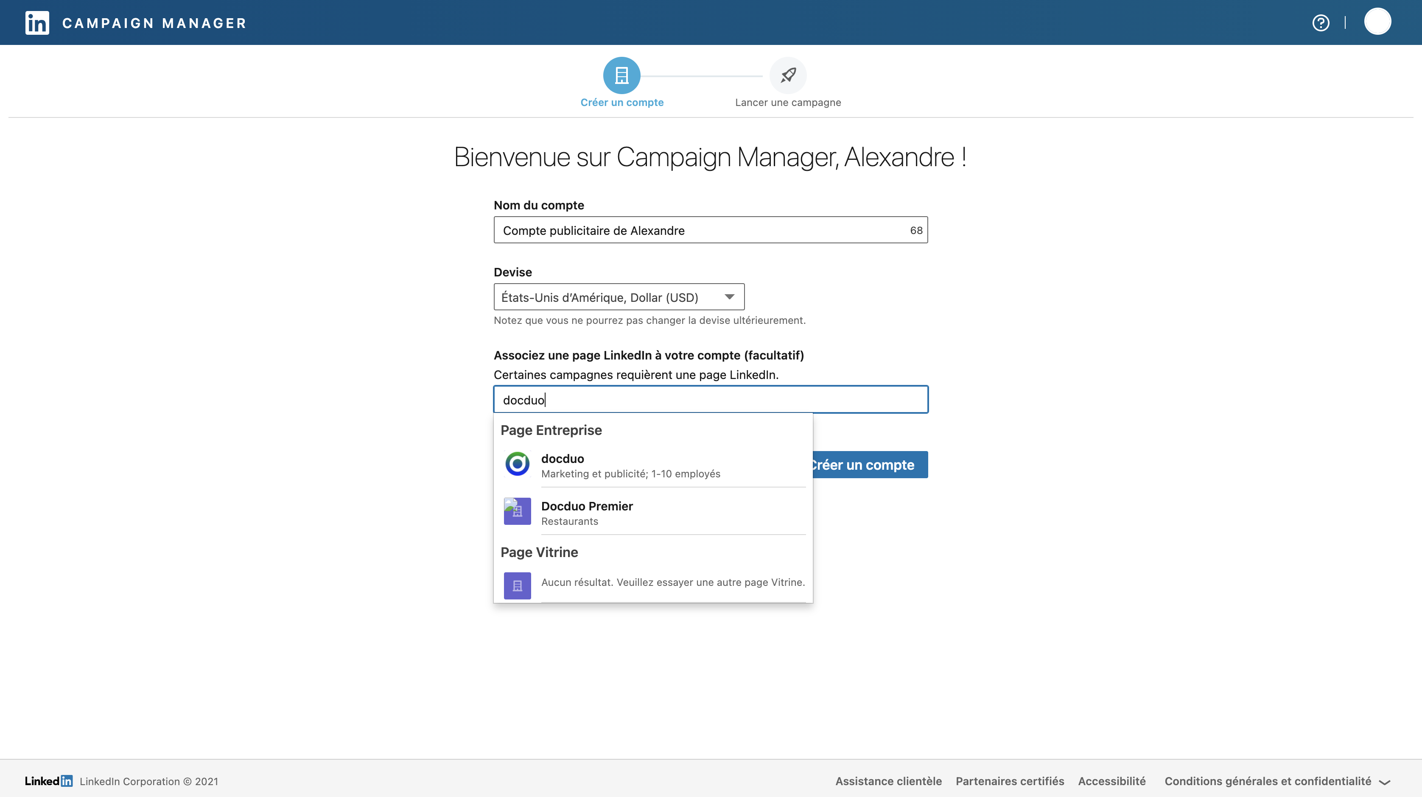Click Certaines campagnes requièrent une page text

click(x=636, y=374)
